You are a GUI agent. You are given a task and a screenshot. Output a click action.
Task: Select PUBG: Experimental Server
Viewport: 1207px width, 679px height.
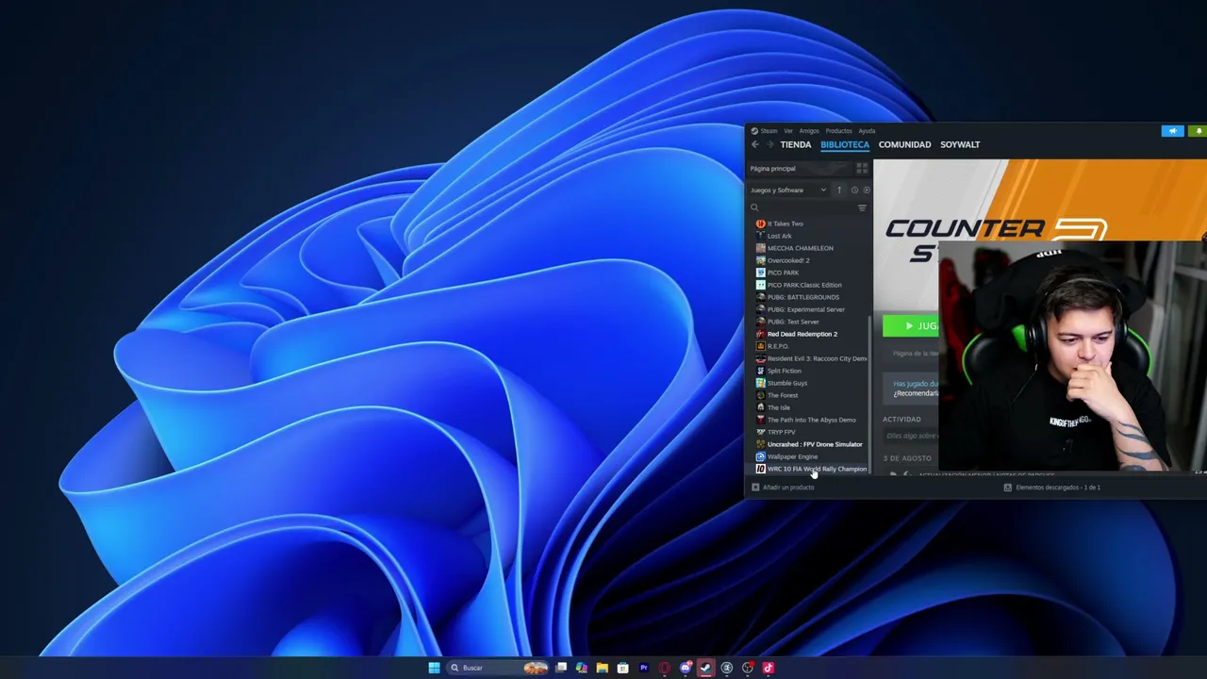[806, 309]
